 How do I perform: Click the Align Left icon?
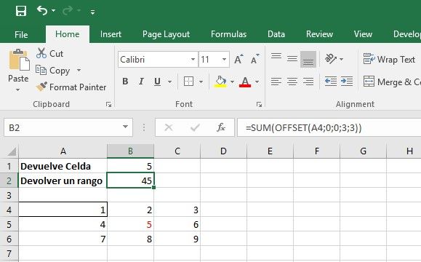pos(276,82)
